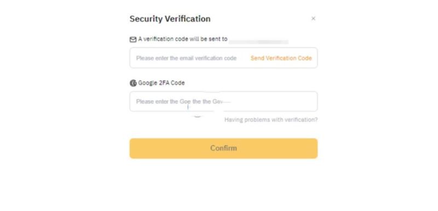This screenshot has width=438, height=211.
Task: Click the mail icon next to verification notice
Action: 133,39
